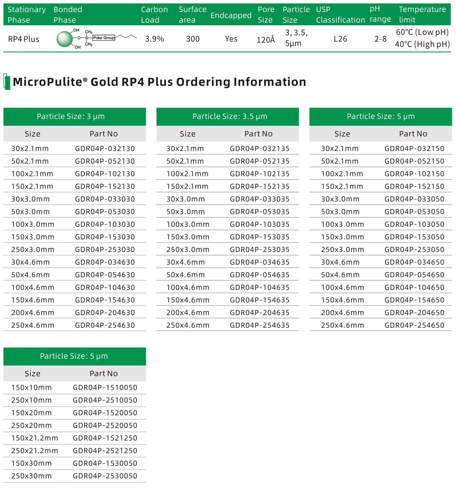Click the bonded phase structure diagram
456x490 pixels.
click(x=97, y=38)
